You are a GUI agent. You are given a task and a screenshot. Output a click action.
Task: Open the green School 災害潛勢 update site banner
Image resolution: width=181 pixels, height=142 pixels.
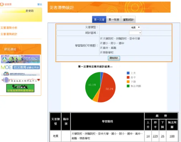point(20,88)
